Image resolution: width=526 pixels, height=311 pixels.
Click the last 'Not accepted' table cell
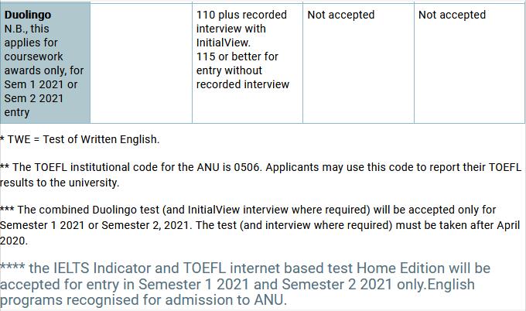pos(452,15)
